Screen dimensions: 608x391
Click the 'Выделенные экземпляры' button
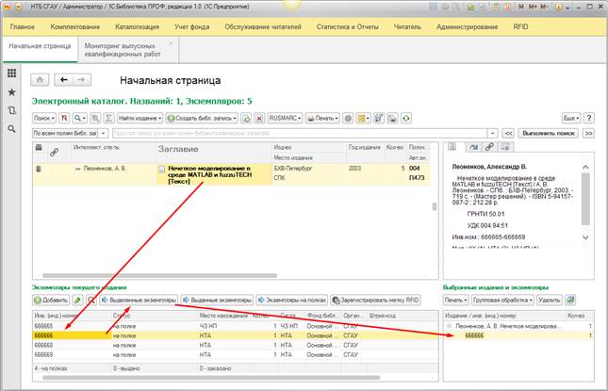[x=137, y=300]
